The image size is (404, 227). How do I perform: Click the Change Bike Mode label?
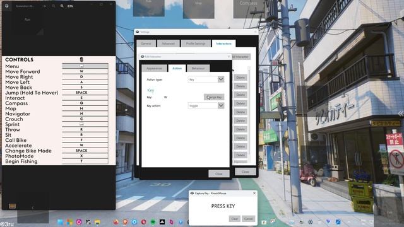click(x=28, y=151)
